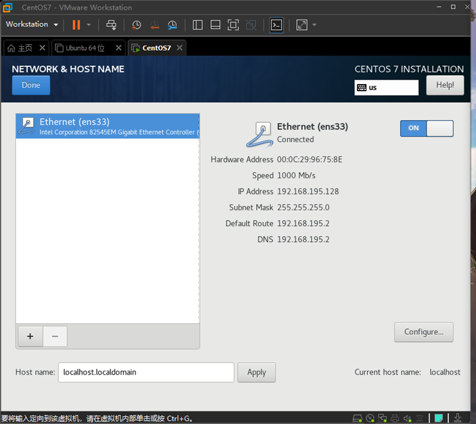The image size is (476, 424).
Task: Click the install tools download icon
Action: pos(457,418)
